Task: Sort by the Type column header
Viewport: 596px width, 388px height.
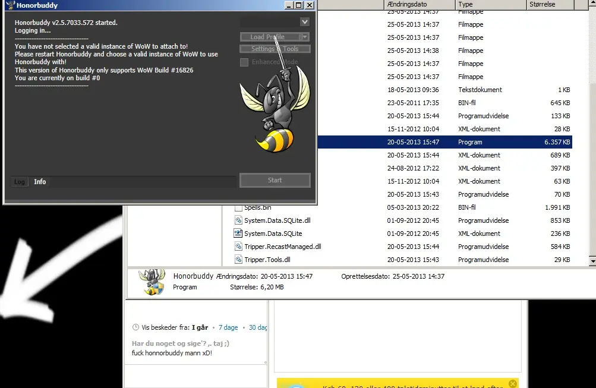Action: point(491,5)
